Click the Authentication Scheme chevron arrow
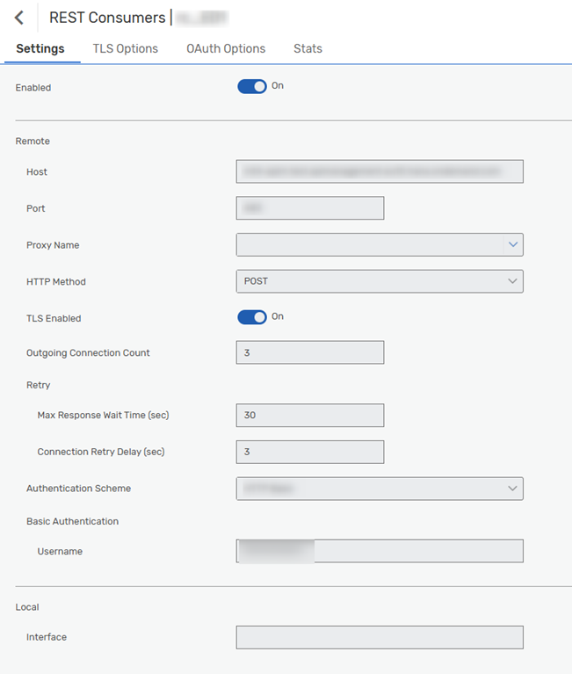Image resolution: width=572 pixels, height=674 pixels. click(513, 489)
